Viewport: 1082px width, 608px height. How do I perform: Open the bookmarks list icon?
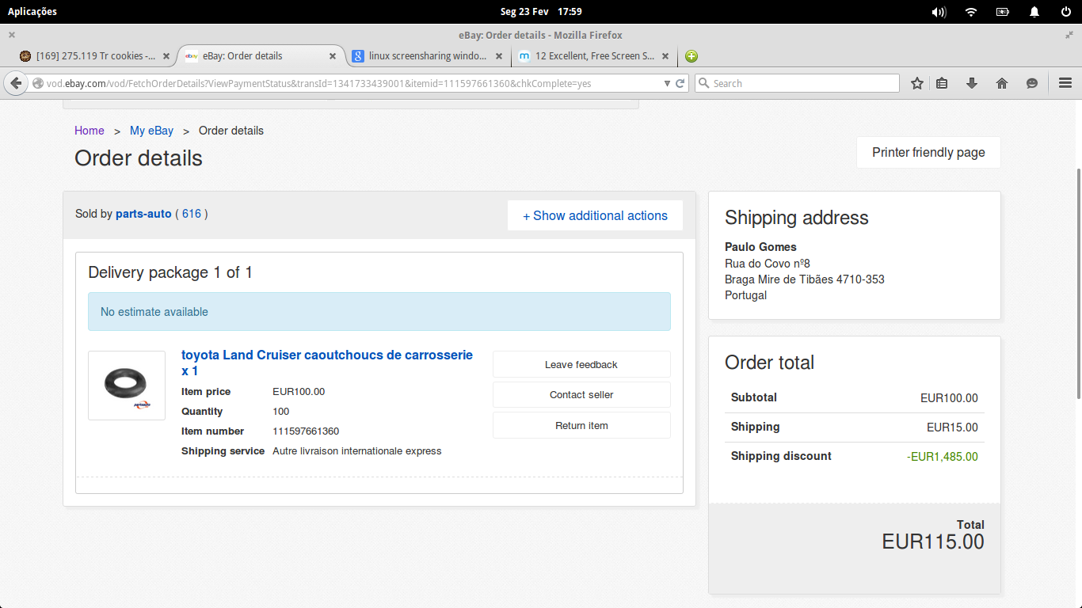click(x=942, y=83)
